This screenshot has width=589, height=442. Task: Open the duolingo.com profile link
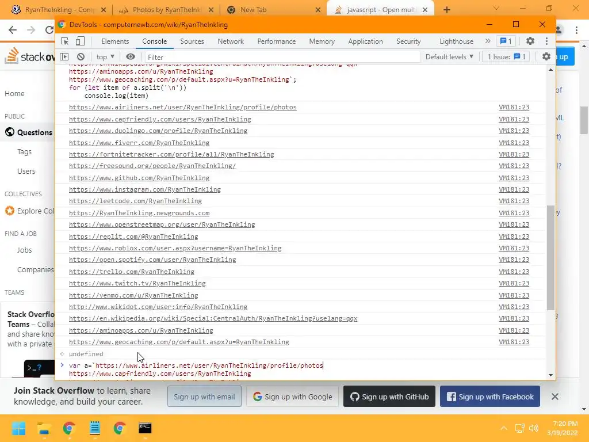click(158, 131)
